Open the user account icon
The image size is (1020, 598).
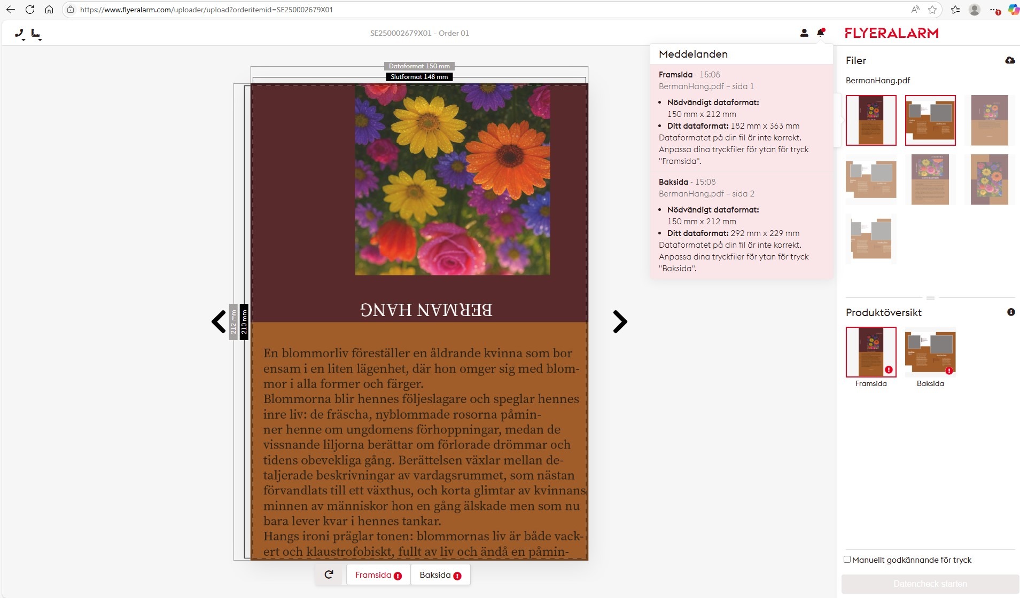coord(804,33)
